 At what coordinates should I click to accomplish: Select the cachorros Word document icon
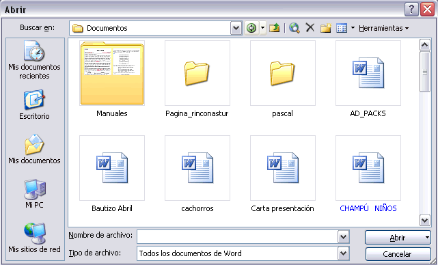(x=197, y=168)
